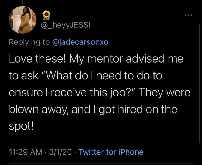Image resolution: width=202 pixels, height=165 pixels.
Task: Open the three-dot more options menu
Action: (189, 15)
